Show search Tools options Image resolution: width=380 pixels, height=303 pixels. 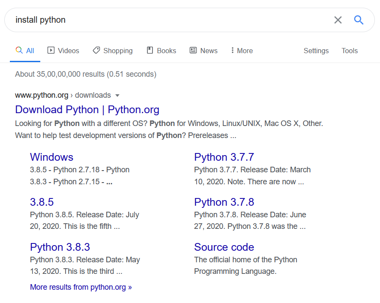350,51
